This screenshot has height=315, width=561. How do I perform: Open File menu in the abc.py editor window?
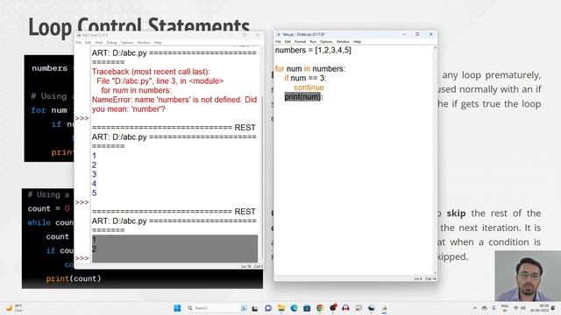pos(278,42)
